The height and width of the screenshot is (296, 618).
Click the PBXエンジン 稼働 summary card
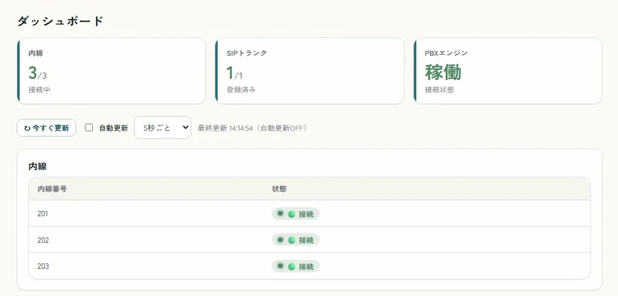pos(508,71)
